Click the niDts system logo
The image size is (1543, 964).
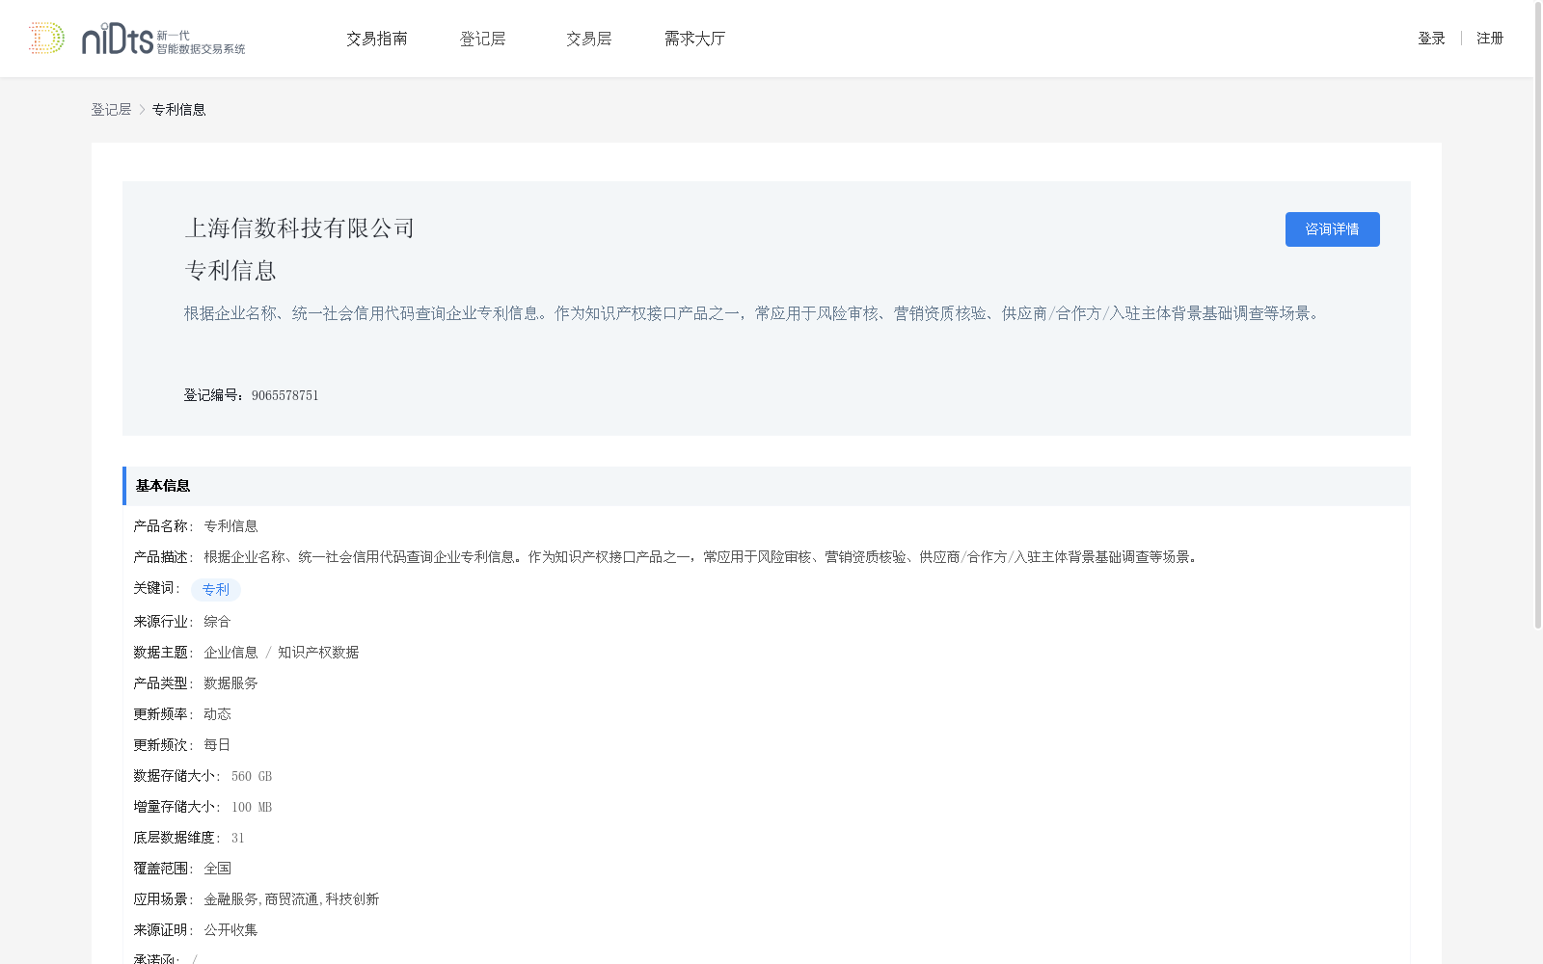coord(163,39)
